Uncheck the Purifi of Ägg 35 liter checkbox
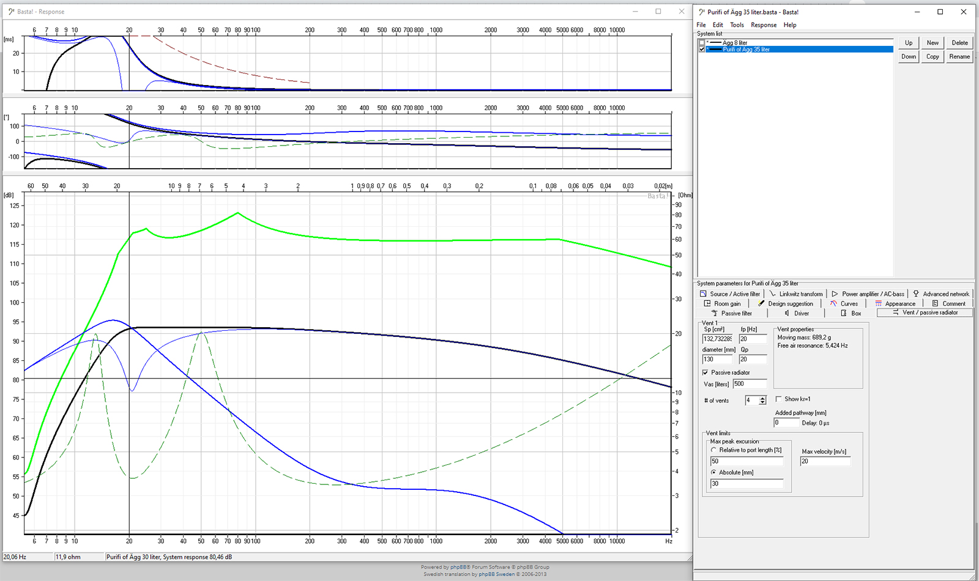The image size is (979, 581). tap(702, 50)
